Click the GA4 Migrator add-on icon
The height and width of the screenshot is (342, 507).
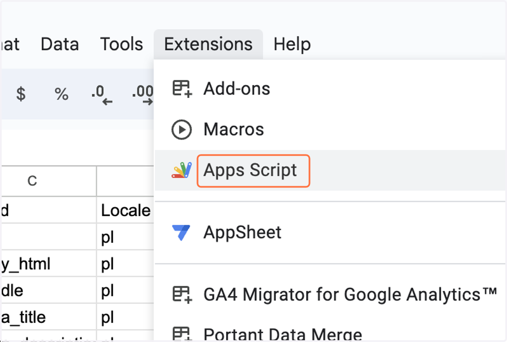[x=182, y=295]
